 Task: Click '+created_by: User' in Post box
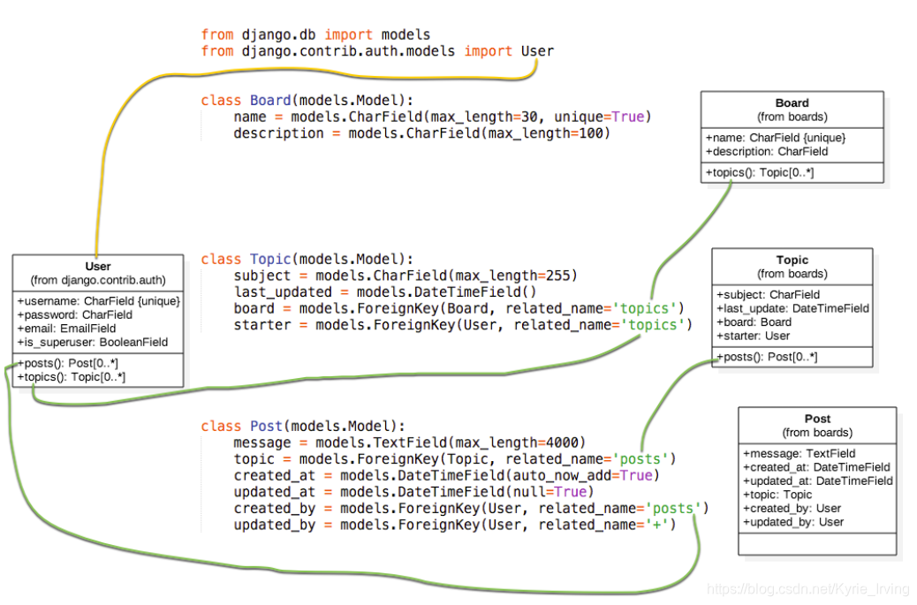[x=792, y=509]
